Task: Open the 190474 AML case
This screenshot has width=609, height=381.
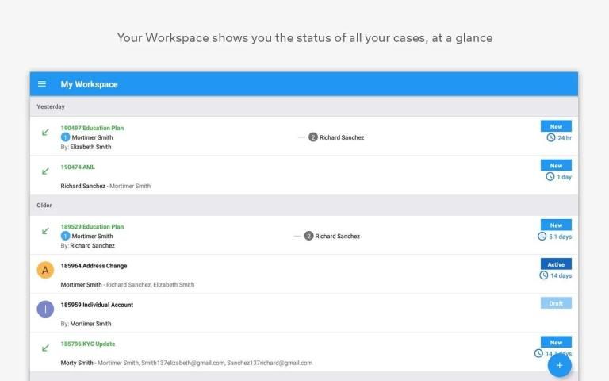Action: point(78,167)
